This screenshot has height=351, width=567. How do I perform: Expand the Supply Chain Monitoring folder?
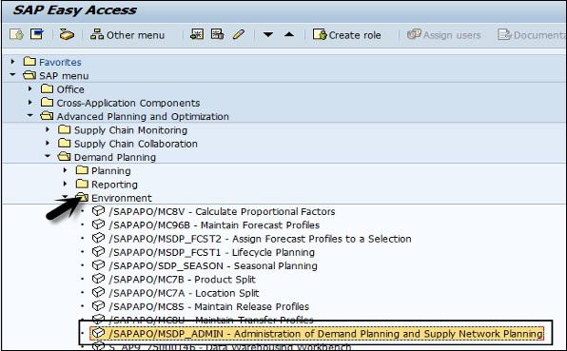click(x=48, y=129)
